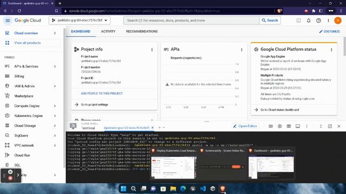Click the browser reload button

tap(19, 11)
